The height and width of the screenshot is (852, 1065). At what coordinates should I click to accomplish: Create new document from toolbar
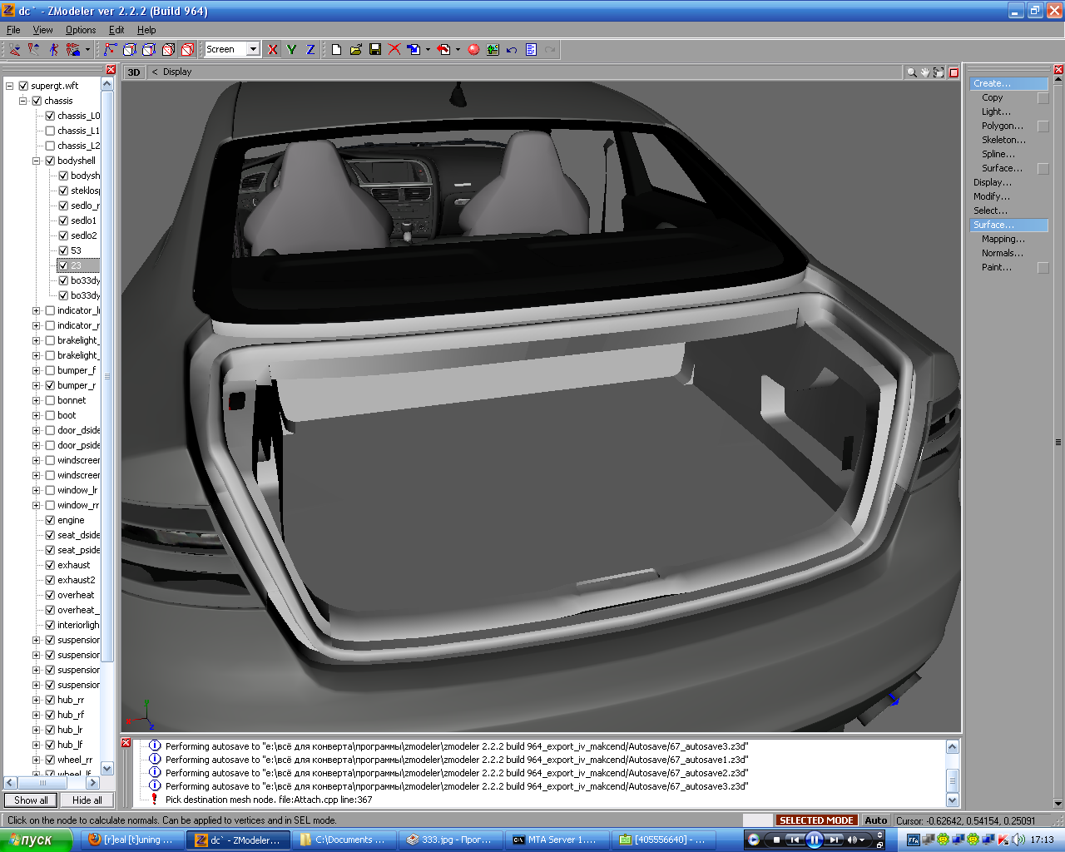click(336, 50)
